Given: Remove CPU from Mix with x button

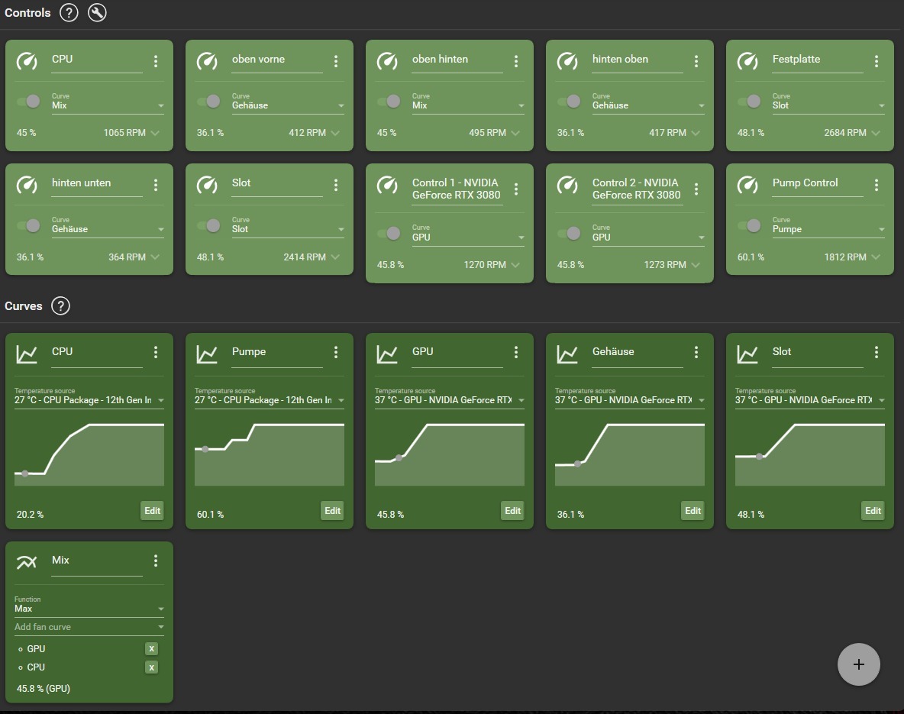Looking at the screenshot, I should [151, 667].
